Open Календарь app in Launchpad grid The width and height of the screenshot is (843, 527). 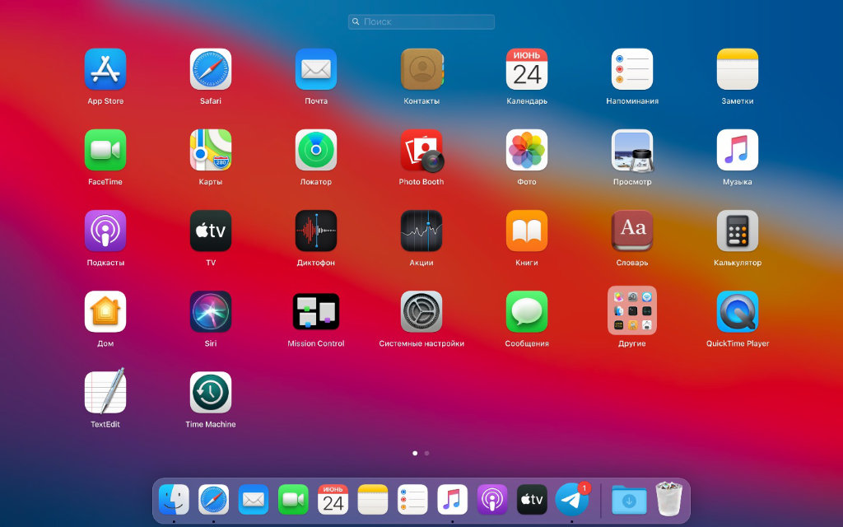click(527, 69)
